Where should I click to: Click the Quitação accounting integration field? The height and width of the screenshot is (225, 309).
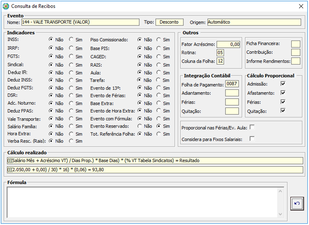coord(232,111)
